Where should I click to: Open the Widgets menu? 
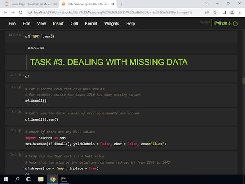click(x=111, y=23)
